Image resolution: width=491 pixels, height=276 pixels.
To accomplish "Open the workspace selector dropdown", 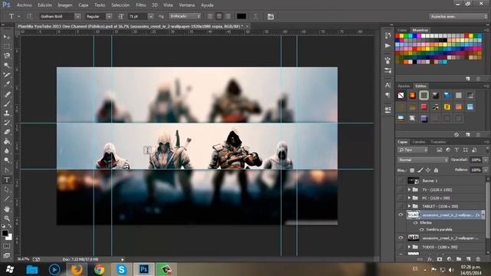I will [x=458, y=16].
